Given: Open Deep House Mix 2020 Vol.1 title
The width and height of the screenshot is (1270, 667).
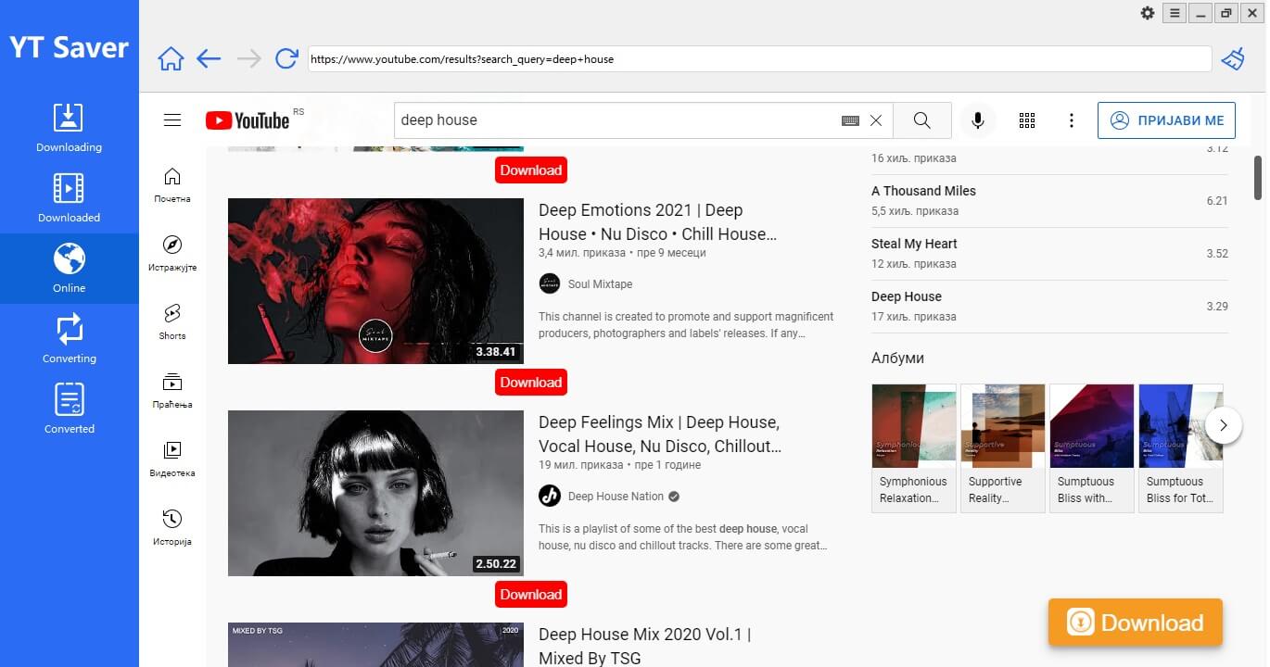Looking at the screenshot, I should [644, 647].
